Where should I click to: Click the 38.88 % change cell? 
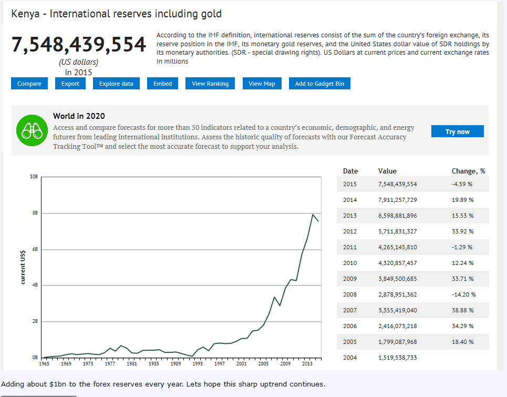click(463, 310)
